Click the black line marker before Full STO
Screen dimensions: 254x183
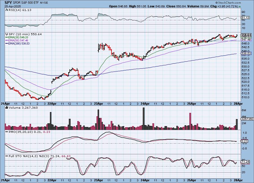point(7,156)
